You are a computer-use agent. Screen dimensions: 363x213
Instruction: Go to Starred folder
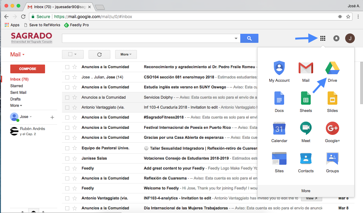(17, 86)
